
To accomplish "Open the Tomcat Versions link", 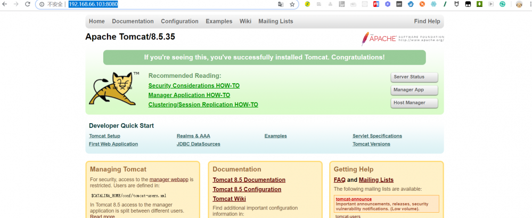I will [371, 144].
